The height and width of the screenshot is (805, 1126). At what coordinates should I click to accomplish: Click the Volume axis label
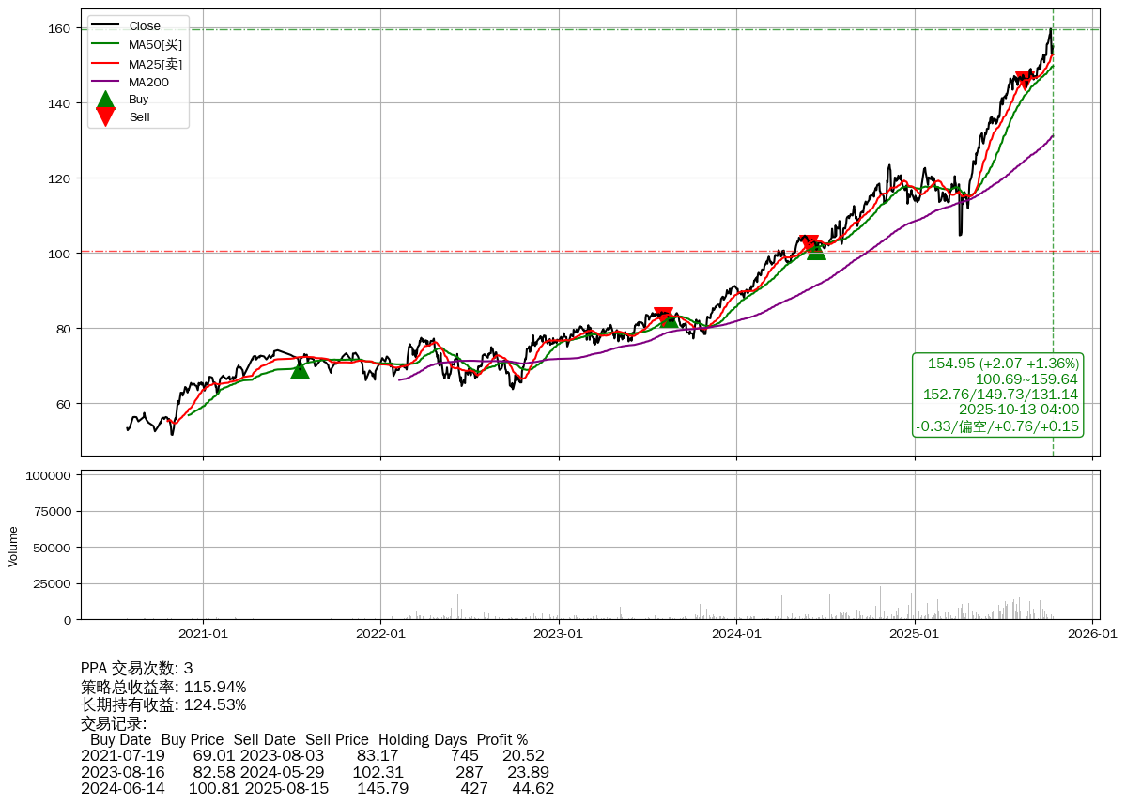(13, 546)
